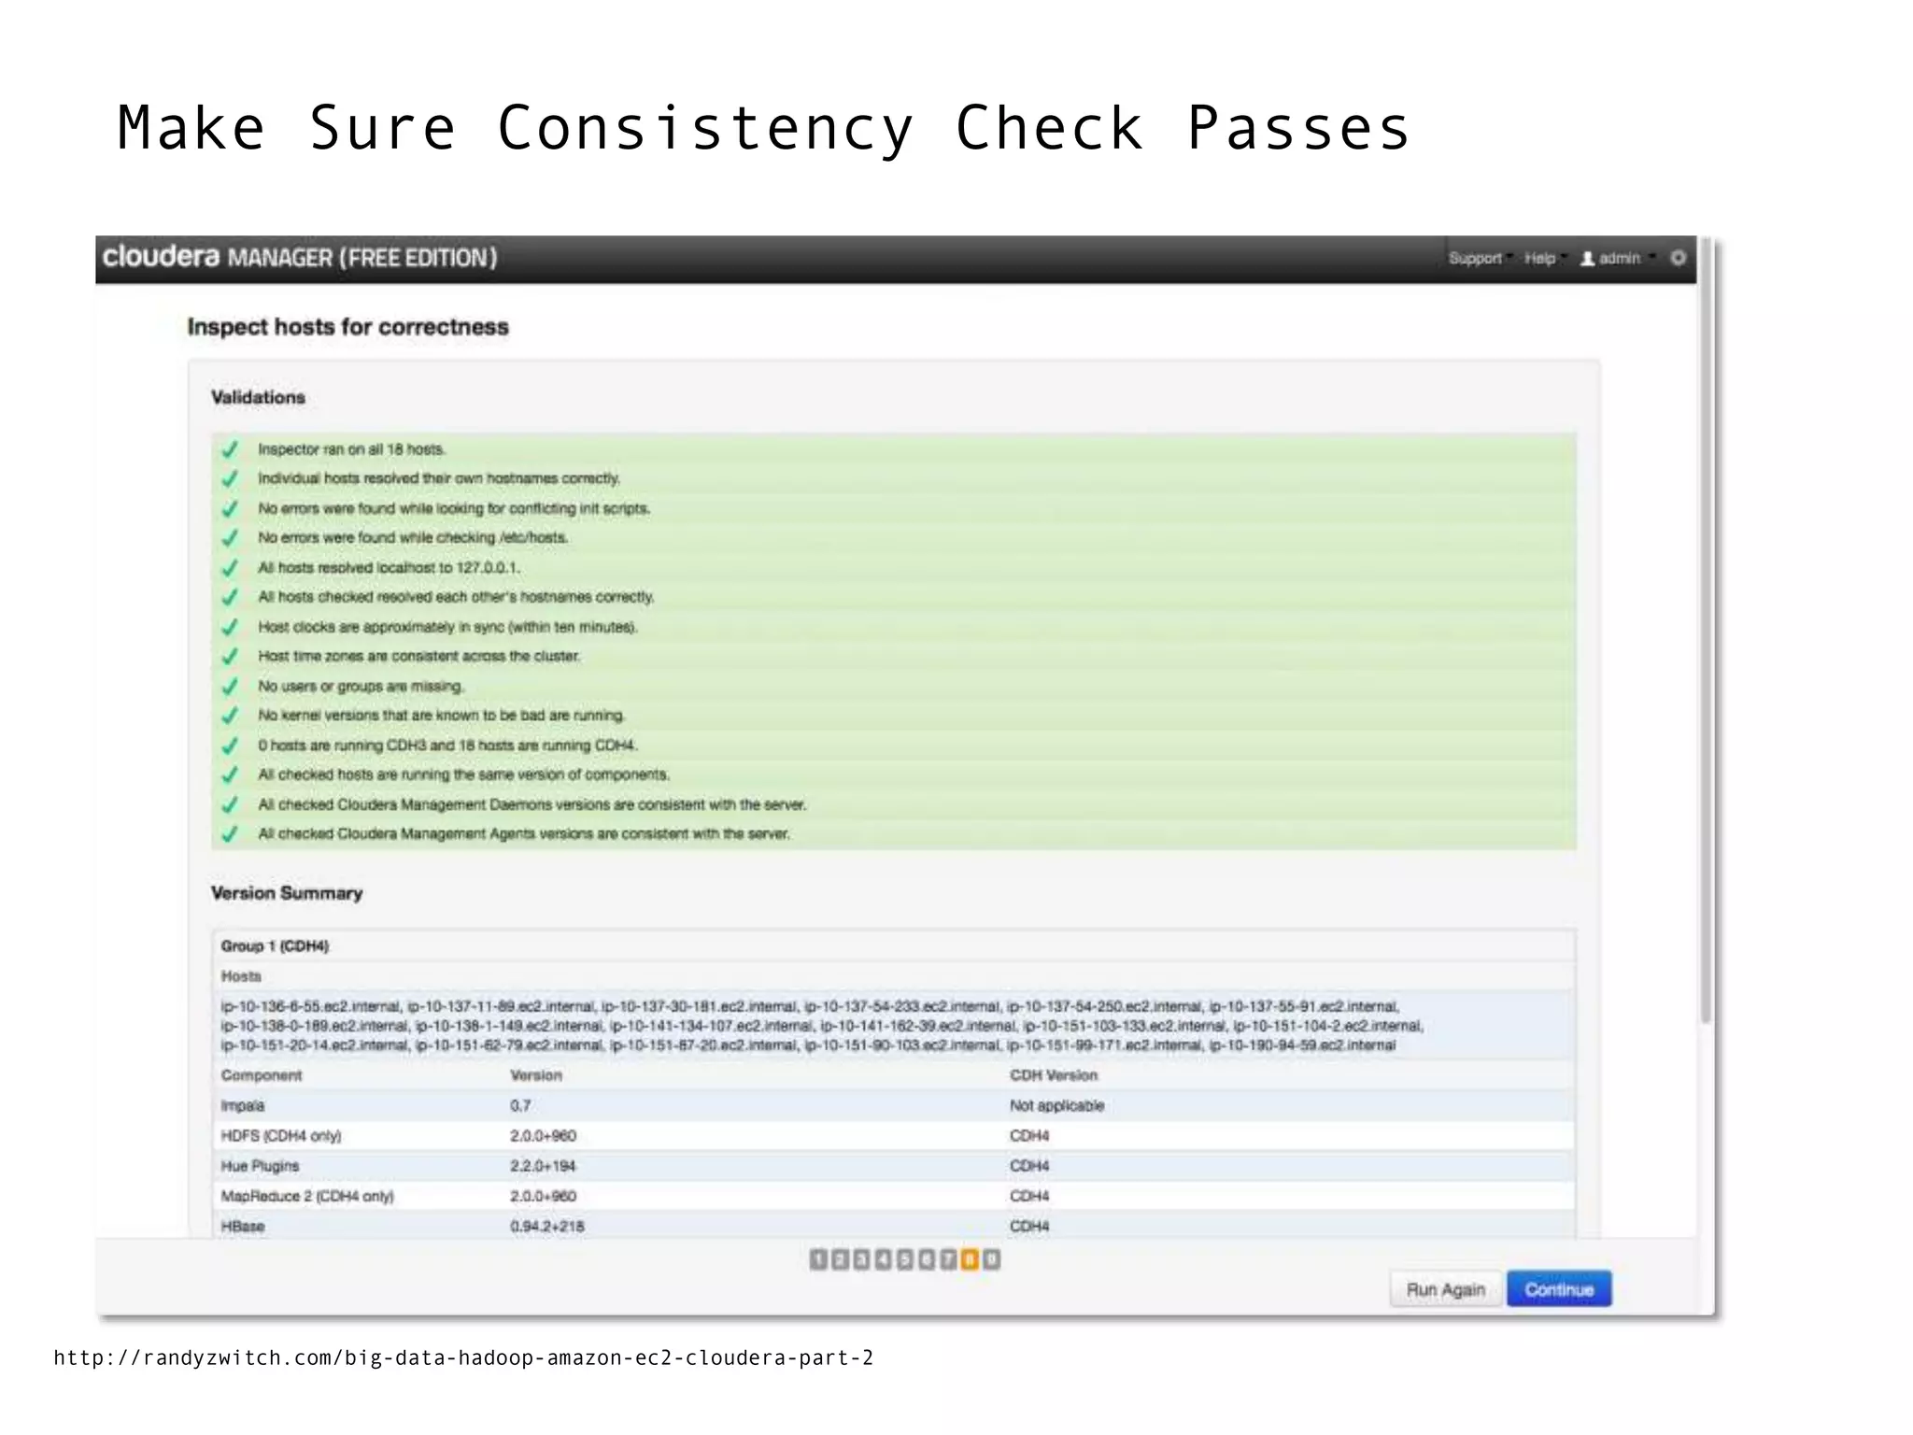Screen dimensions: 1913x1435
Task: Expand the admin account menu
Action: click(x=1618, y=259)
